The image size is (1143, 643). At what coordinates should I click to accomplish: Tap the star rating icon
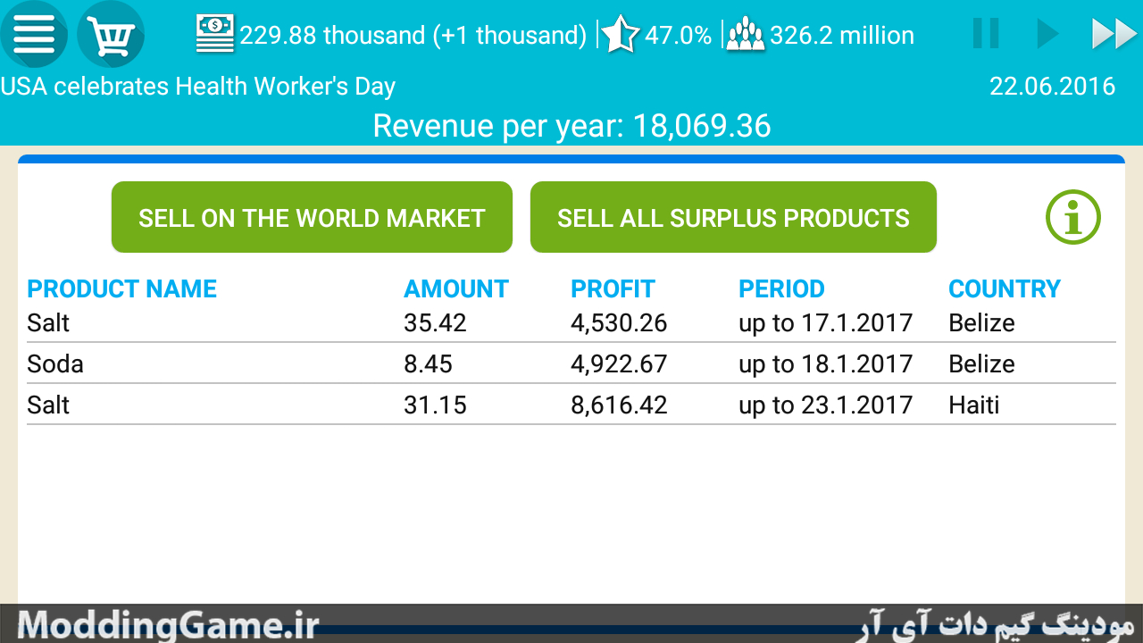[x=620, y=35]
